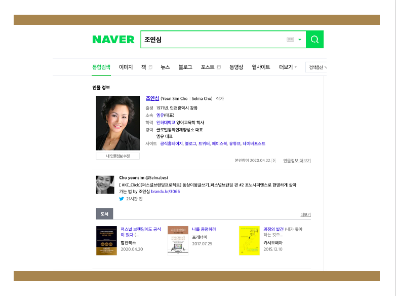Click the 1971년, 인천광역시 강화 birth text
Image resolution: width=396 pixels, height=296 pixels.
click(x=177, y=108)
